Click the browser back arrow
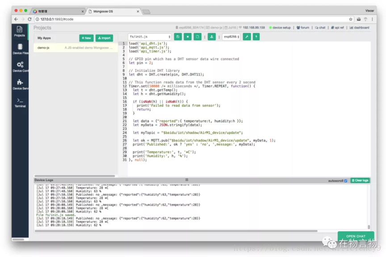 click(16, 19)
